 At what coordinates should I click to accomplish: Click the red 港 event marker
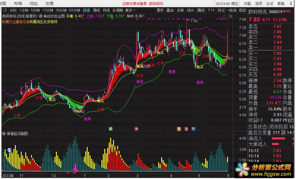186,129
